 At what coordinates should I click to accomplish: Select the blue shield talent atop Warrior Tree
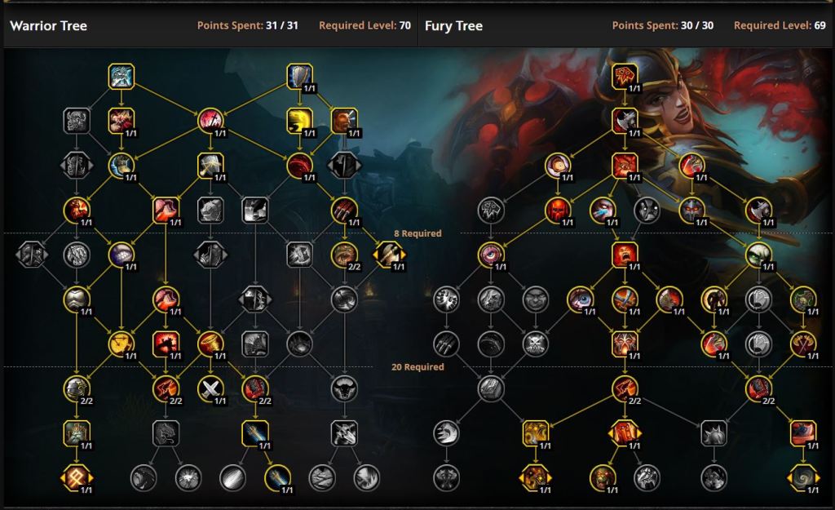point(299,76)
